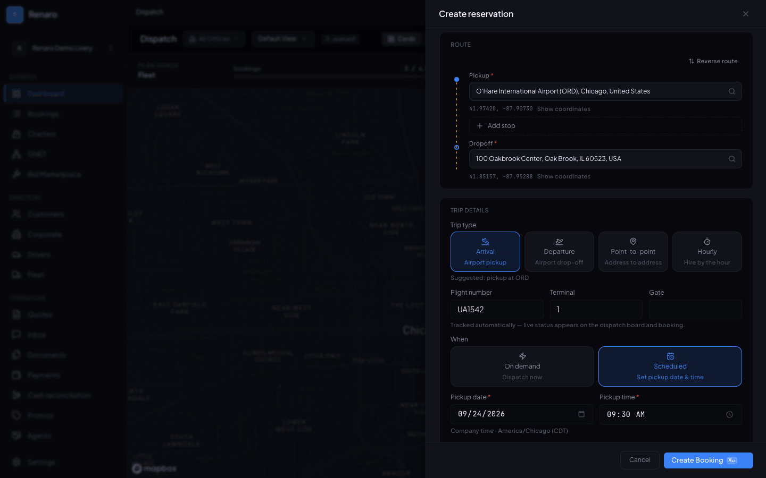The image size is (766, 478).
Task: Edit the Flight number field UA1542
Action: coord(497,310)
